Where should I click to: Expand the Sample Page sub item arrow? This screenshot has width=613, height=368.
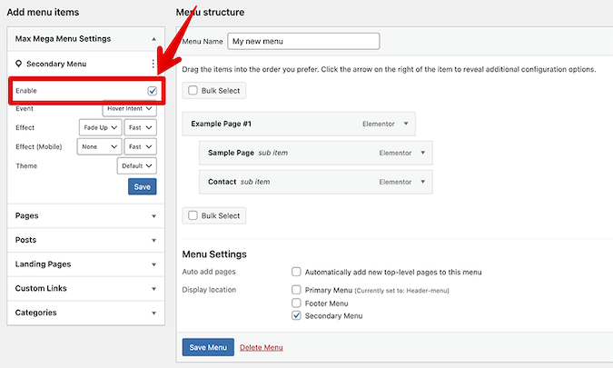(422, 153)
